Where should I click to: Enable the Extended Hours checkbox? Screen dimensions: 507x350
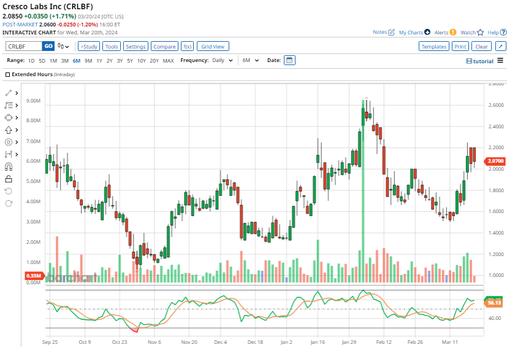click(x=7, y=74)
